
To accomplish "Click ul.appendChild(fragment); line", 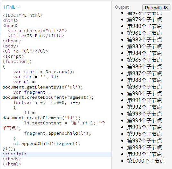I will tap(47, 144).
